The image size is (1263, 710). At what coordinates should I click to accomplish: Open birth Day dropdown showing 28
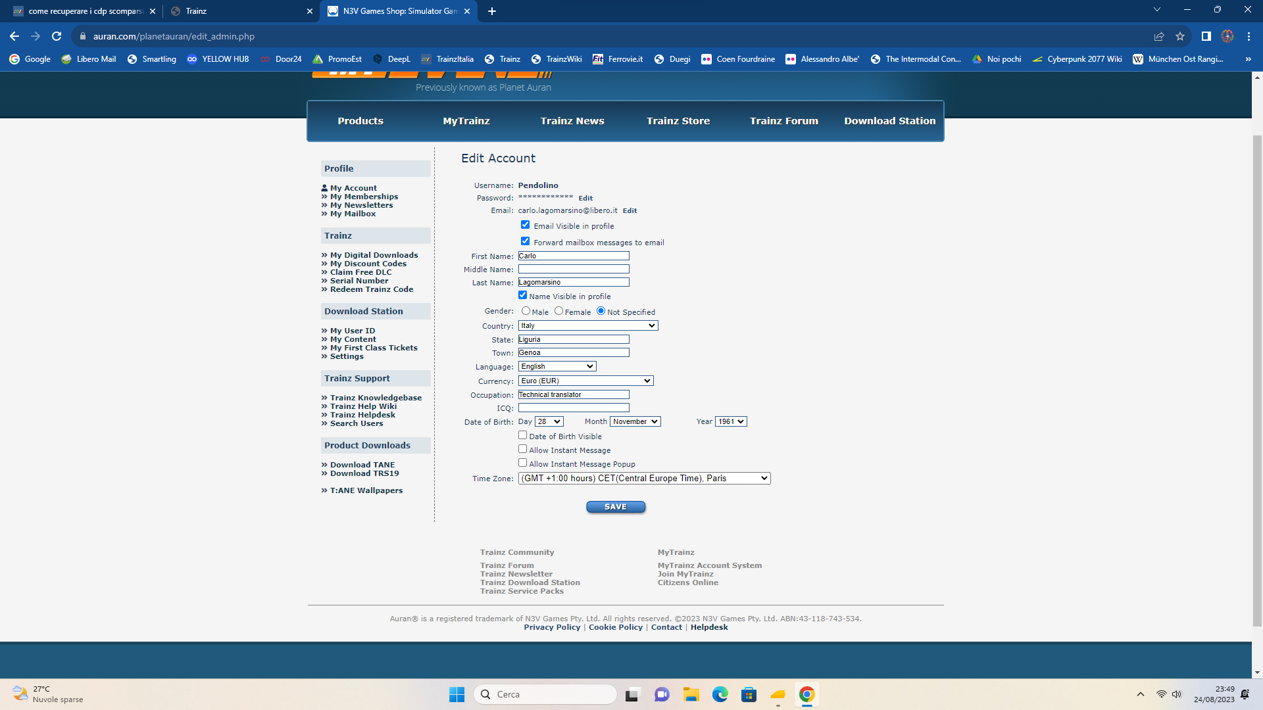549,421
